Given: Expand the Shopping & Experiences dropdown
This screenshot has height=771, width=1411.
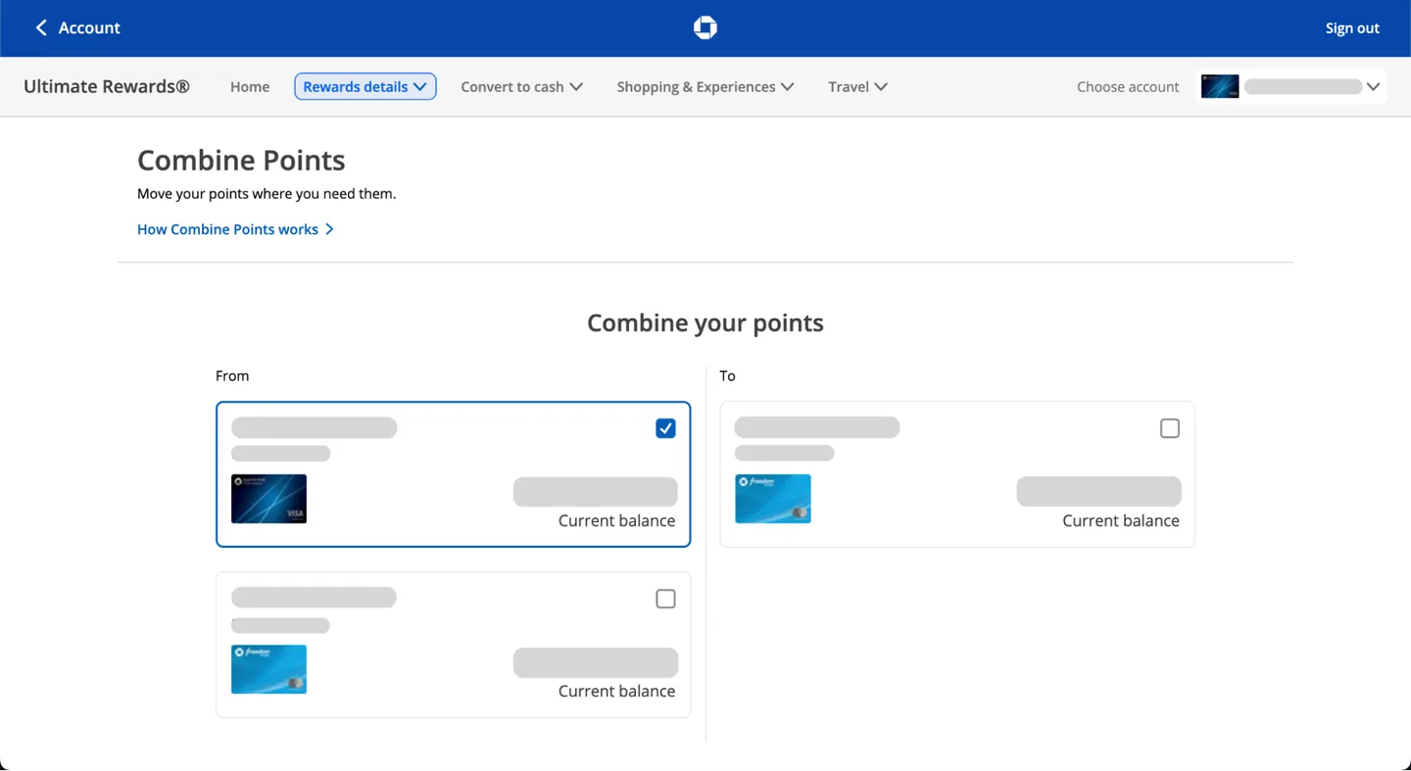Looking at the screenshot, I should 705,86.
